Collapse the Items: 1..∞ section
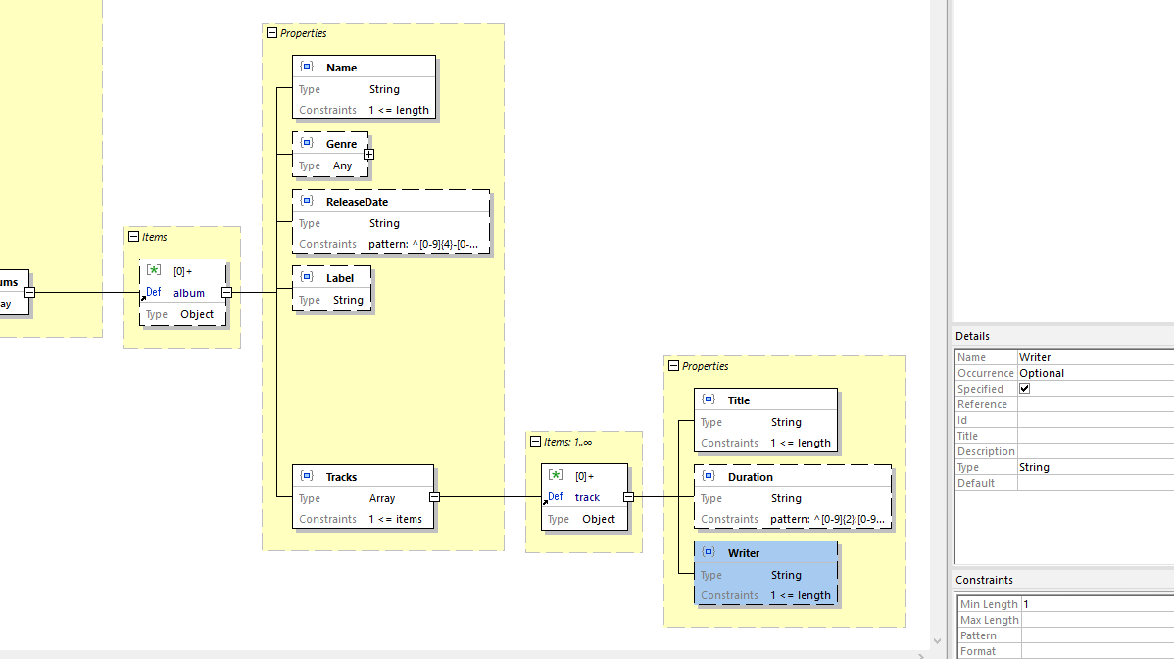 [535, 441]
